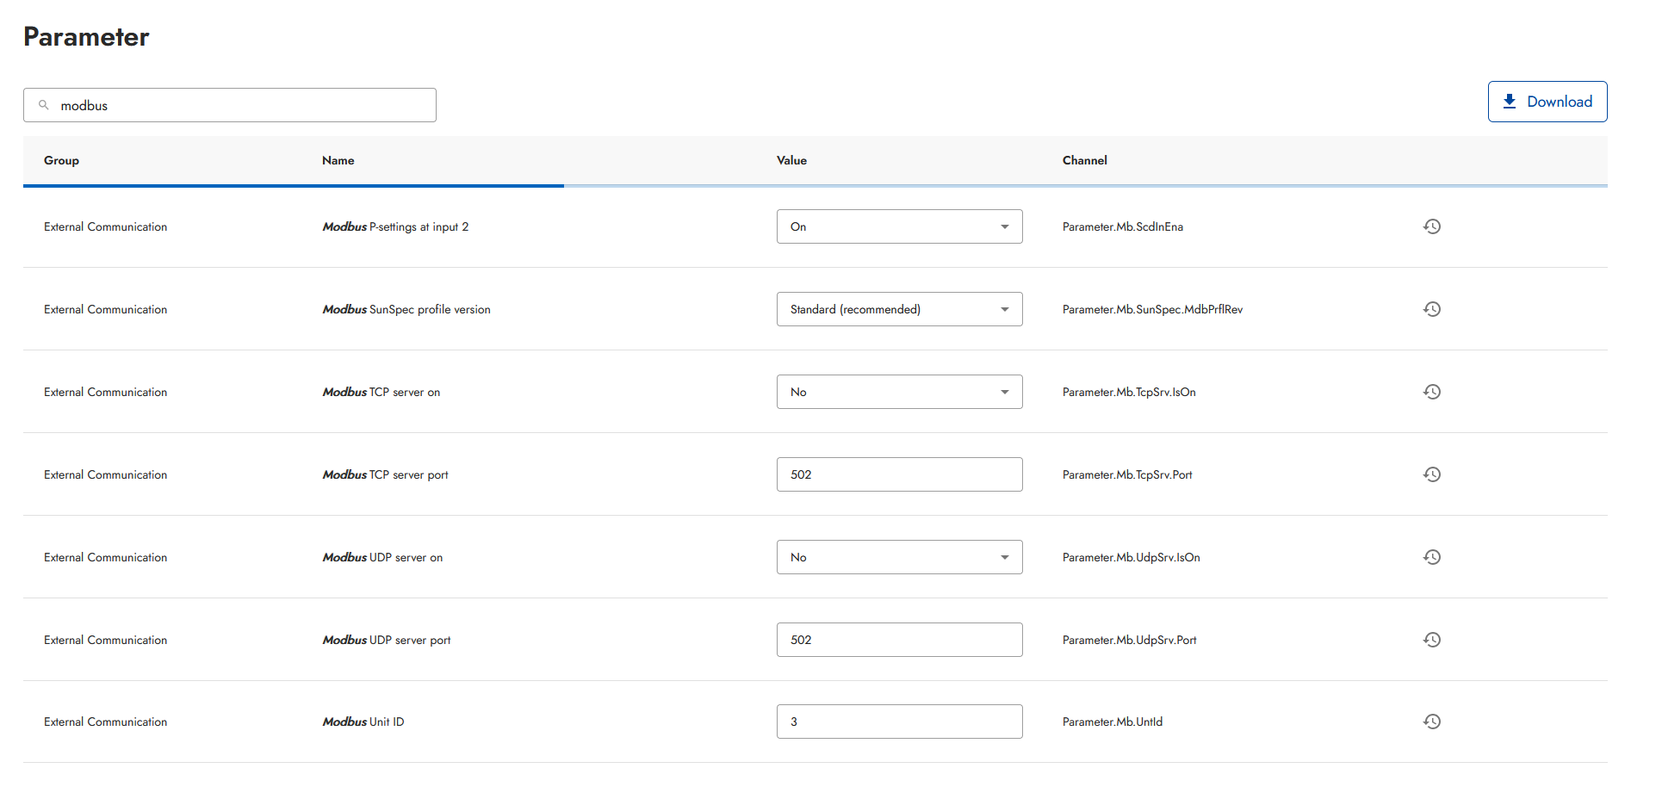Click External Communication in the P-settings row

click(x=106, y=226)
